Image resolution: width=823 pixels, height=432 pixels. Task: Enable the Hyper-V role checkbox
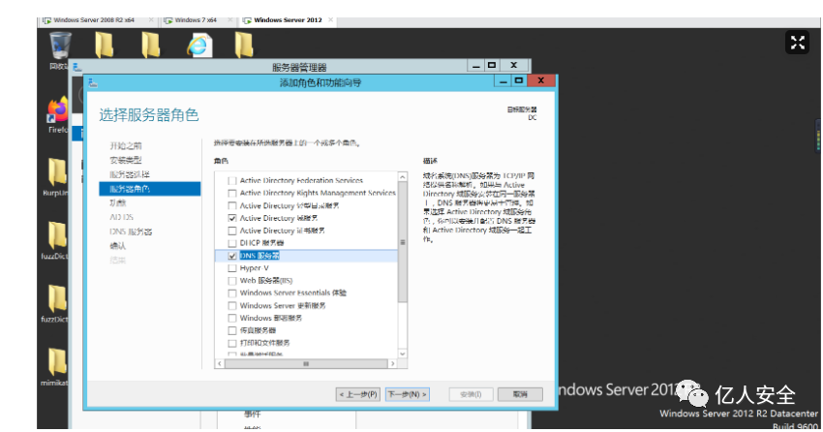[x=232, y=268]
